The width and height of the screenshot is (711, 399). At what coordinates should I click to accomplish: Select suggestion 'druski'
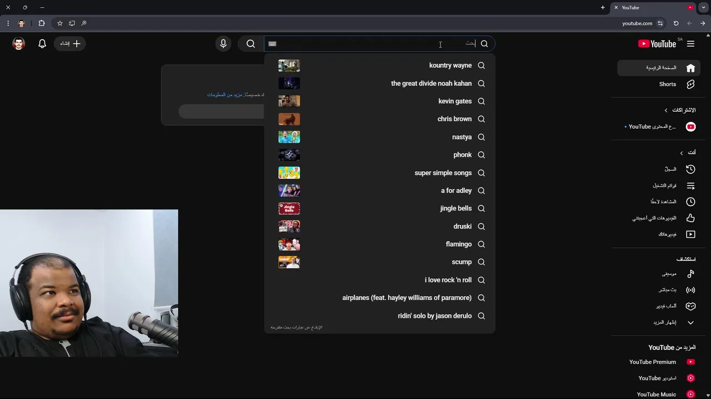click(379, 226)
